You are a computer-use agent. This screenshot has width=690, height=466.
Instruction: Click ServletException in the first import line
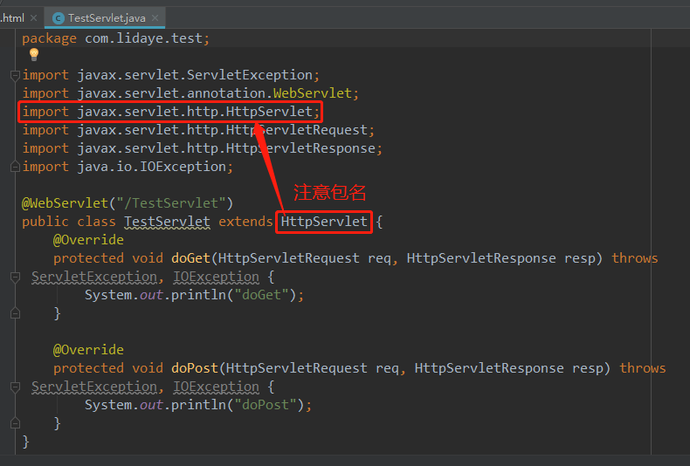(250, 75)
